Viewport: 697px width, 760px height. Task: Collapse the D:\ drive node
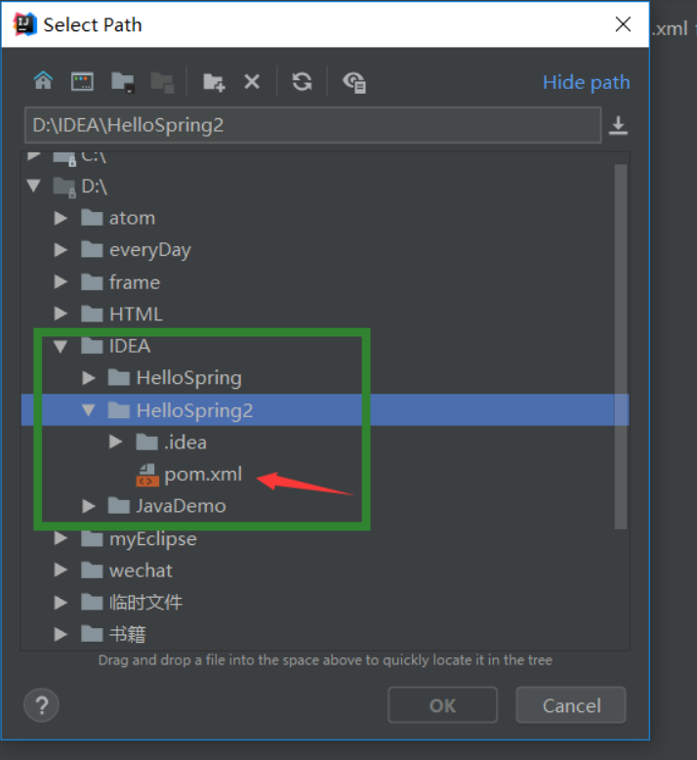tap(33, 186)
